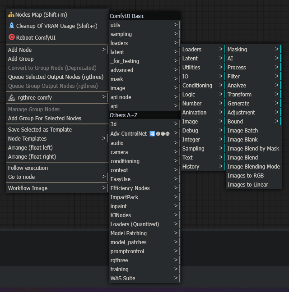Select Save Selected as Template
The height and width of the screenshot is (292, 289).
[40, 129]
